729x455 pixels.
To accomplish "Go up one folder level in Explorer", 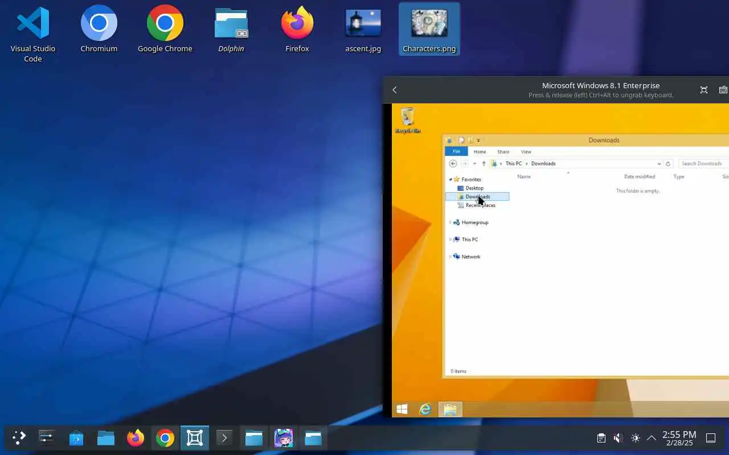I will pyautogui.click(x=484, y=163).
